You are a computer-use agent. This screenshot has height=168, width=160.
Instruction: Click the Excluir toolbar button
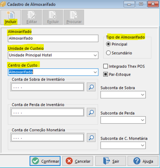tap(53, 17)
